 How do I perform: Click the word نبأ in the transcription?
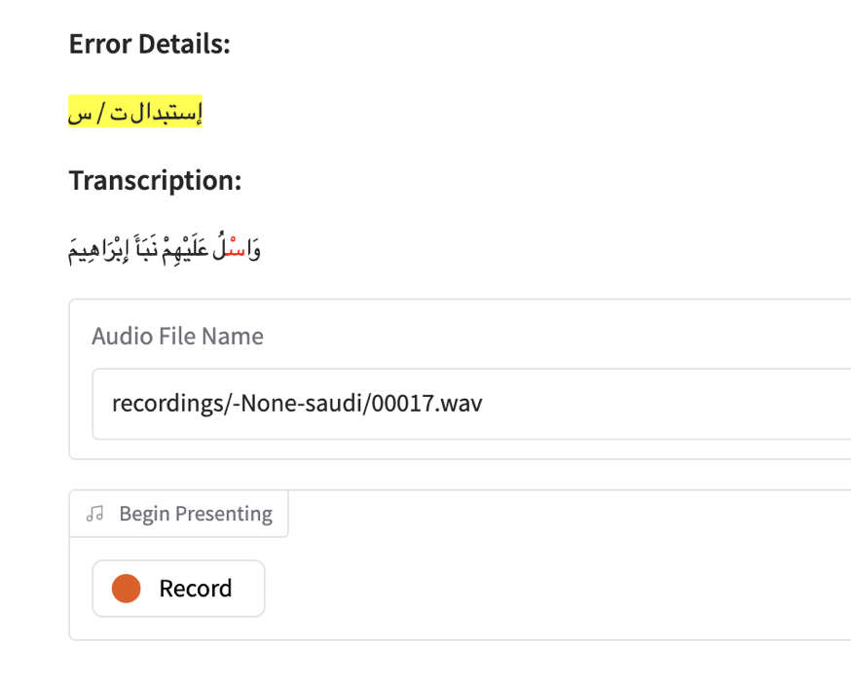pos(147,251)
